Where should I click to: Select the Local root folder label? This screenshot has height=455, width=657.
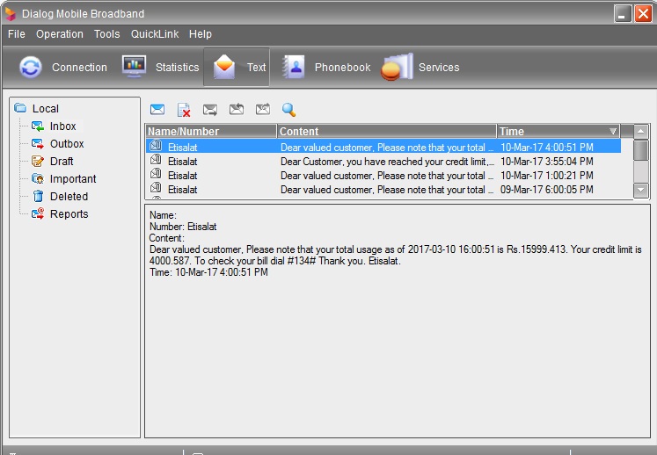click(45, 108)
